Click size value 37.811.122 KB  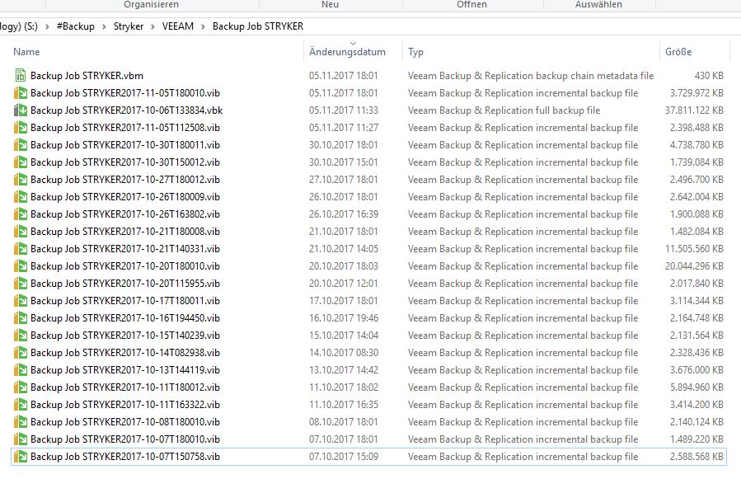click(x=694, y=110)
